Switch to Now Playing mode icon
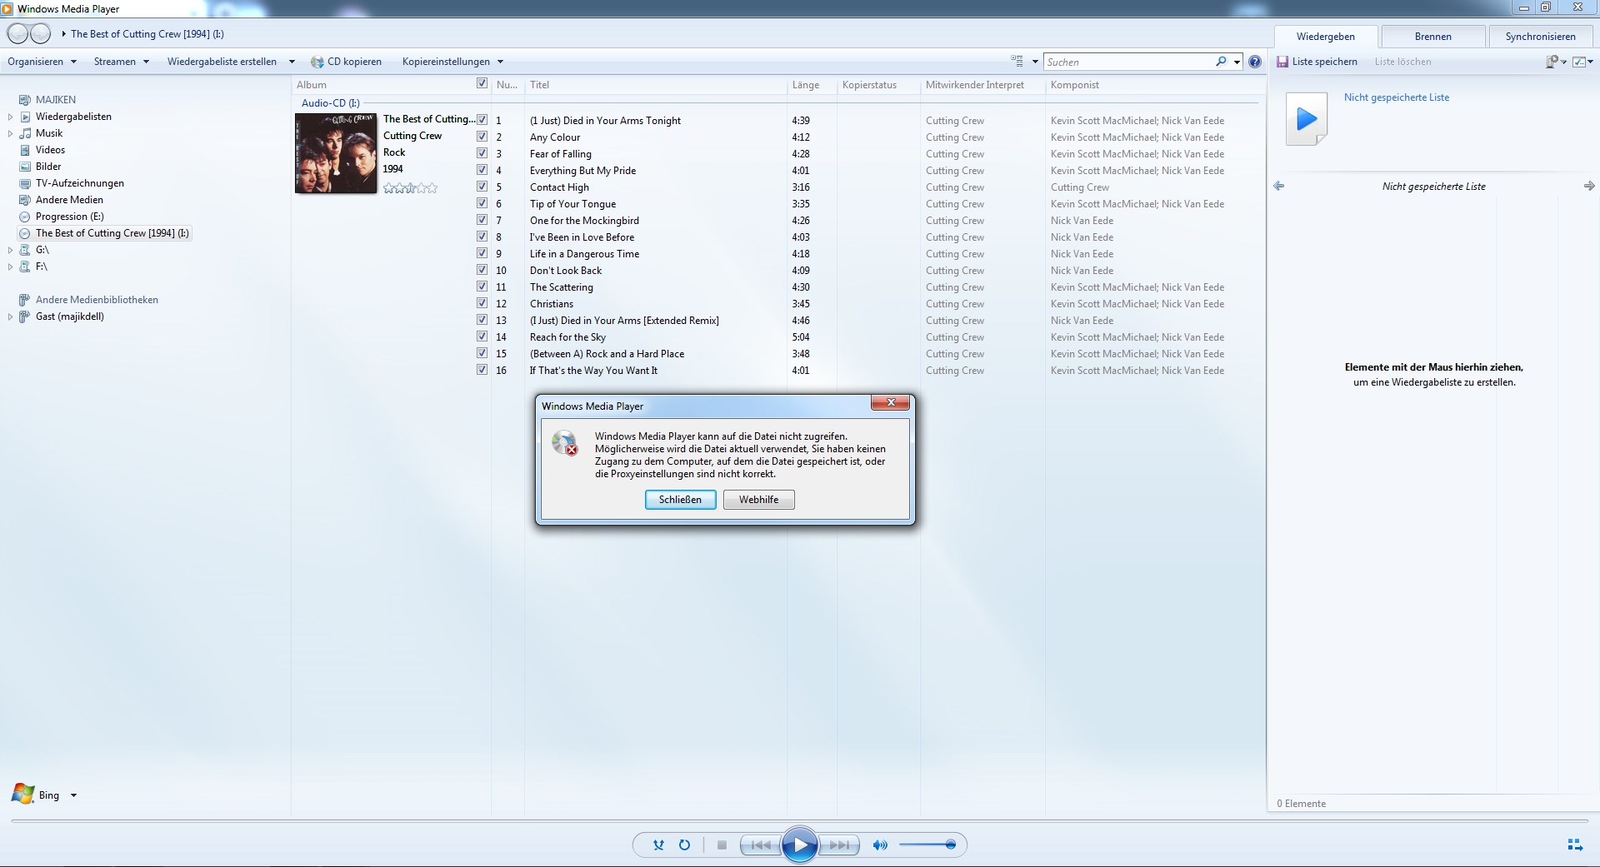1600x867 pixels. tap(1575, 845)
